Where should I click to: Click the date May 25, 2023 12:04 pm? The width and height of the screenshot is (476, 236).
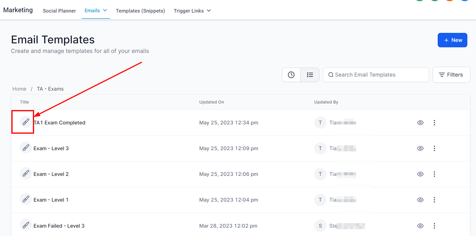pyautogui.click(x=229, y=200)
